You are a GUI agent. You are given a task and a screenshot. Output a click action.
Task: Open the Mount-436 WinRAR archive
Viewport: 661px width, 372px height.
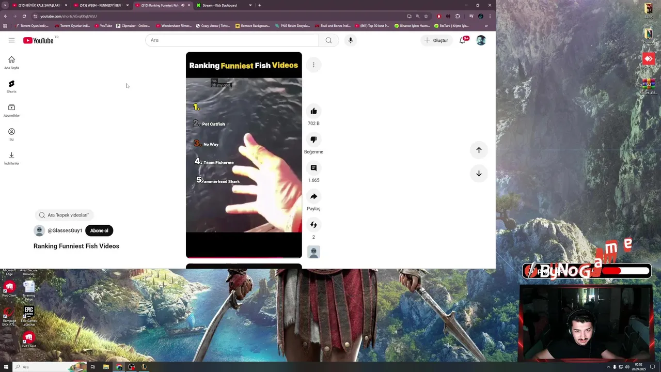point(649,86)
